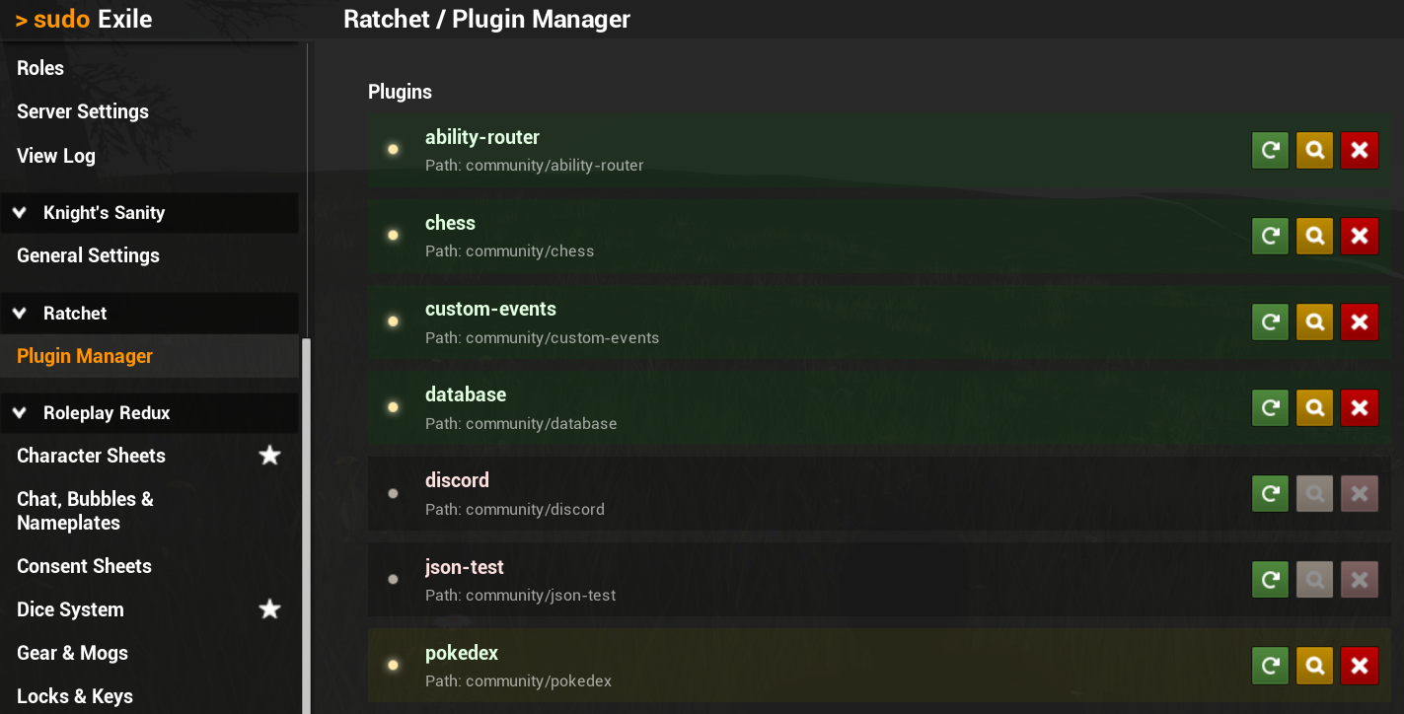Open the View Log page
This screenshot has width=1404, height=714.
(x=55, y=155)
